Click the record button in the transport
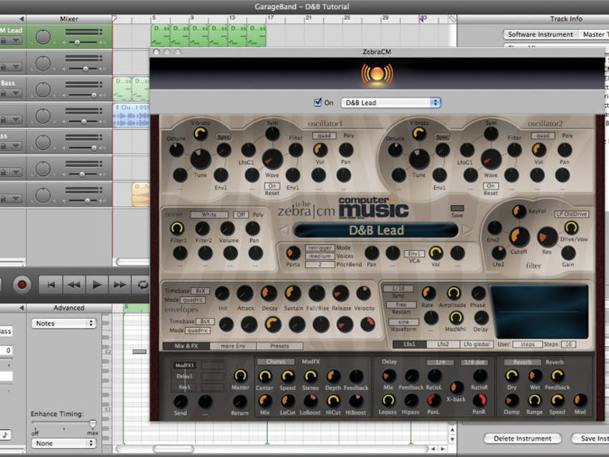Screen dimensions: 609x457 (21, 285)
